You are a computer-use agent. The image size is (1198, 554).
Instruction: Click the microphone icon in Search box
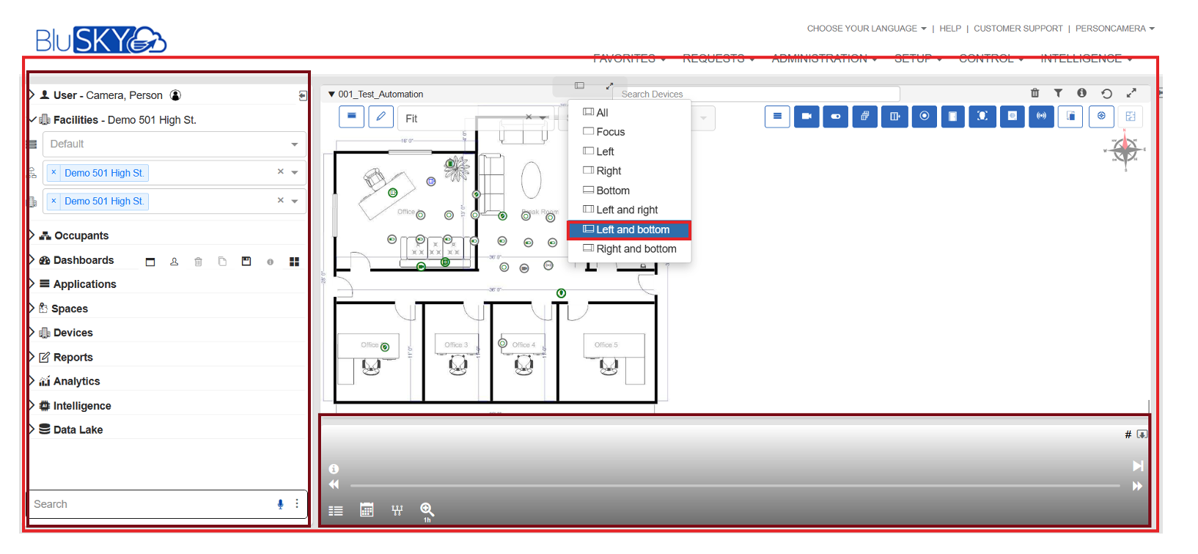(x=280, y=504)
